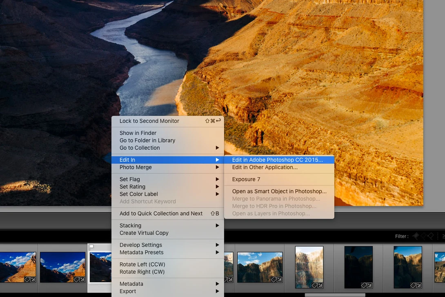
Task: Select Show in Finder
Action: [x=168, y=133]
